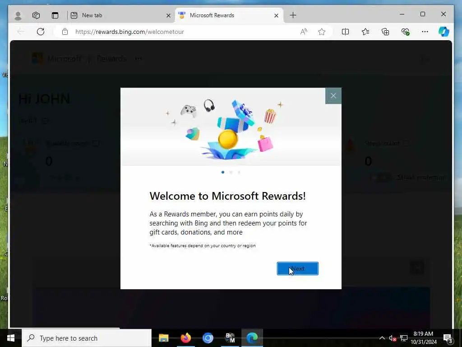The width and height of the screenshot is (462, 347).
Task: Close the Welcome to Microsoft Rewards dialog
Action: 333,96
